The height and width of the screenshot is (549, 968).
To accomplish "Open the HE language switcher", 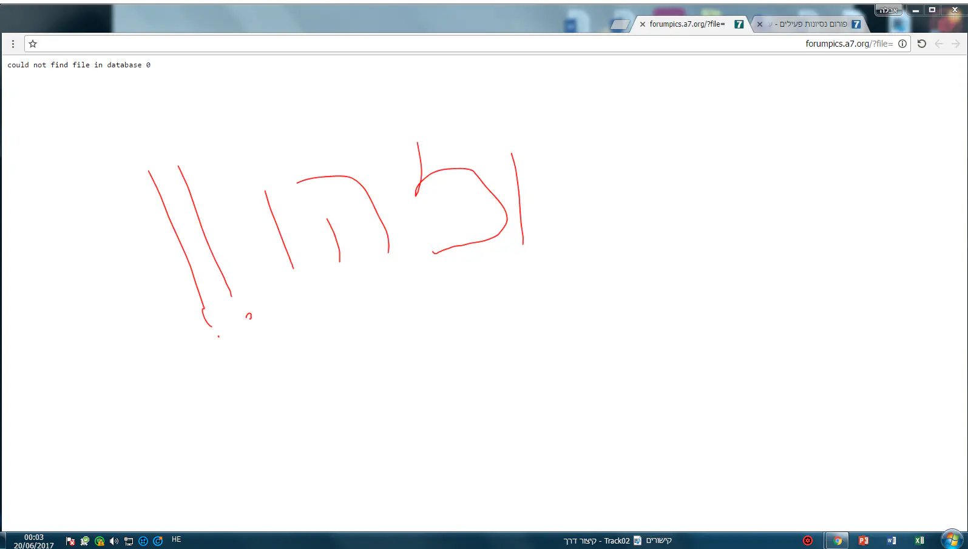I will 177,539.
